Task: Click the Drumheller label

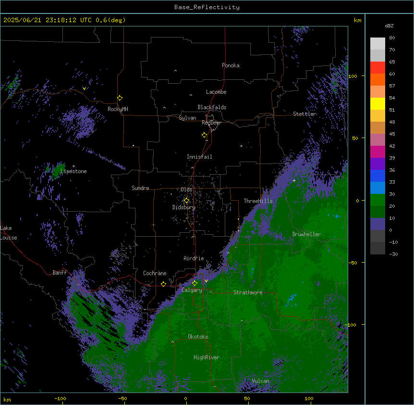Action: 306,234
